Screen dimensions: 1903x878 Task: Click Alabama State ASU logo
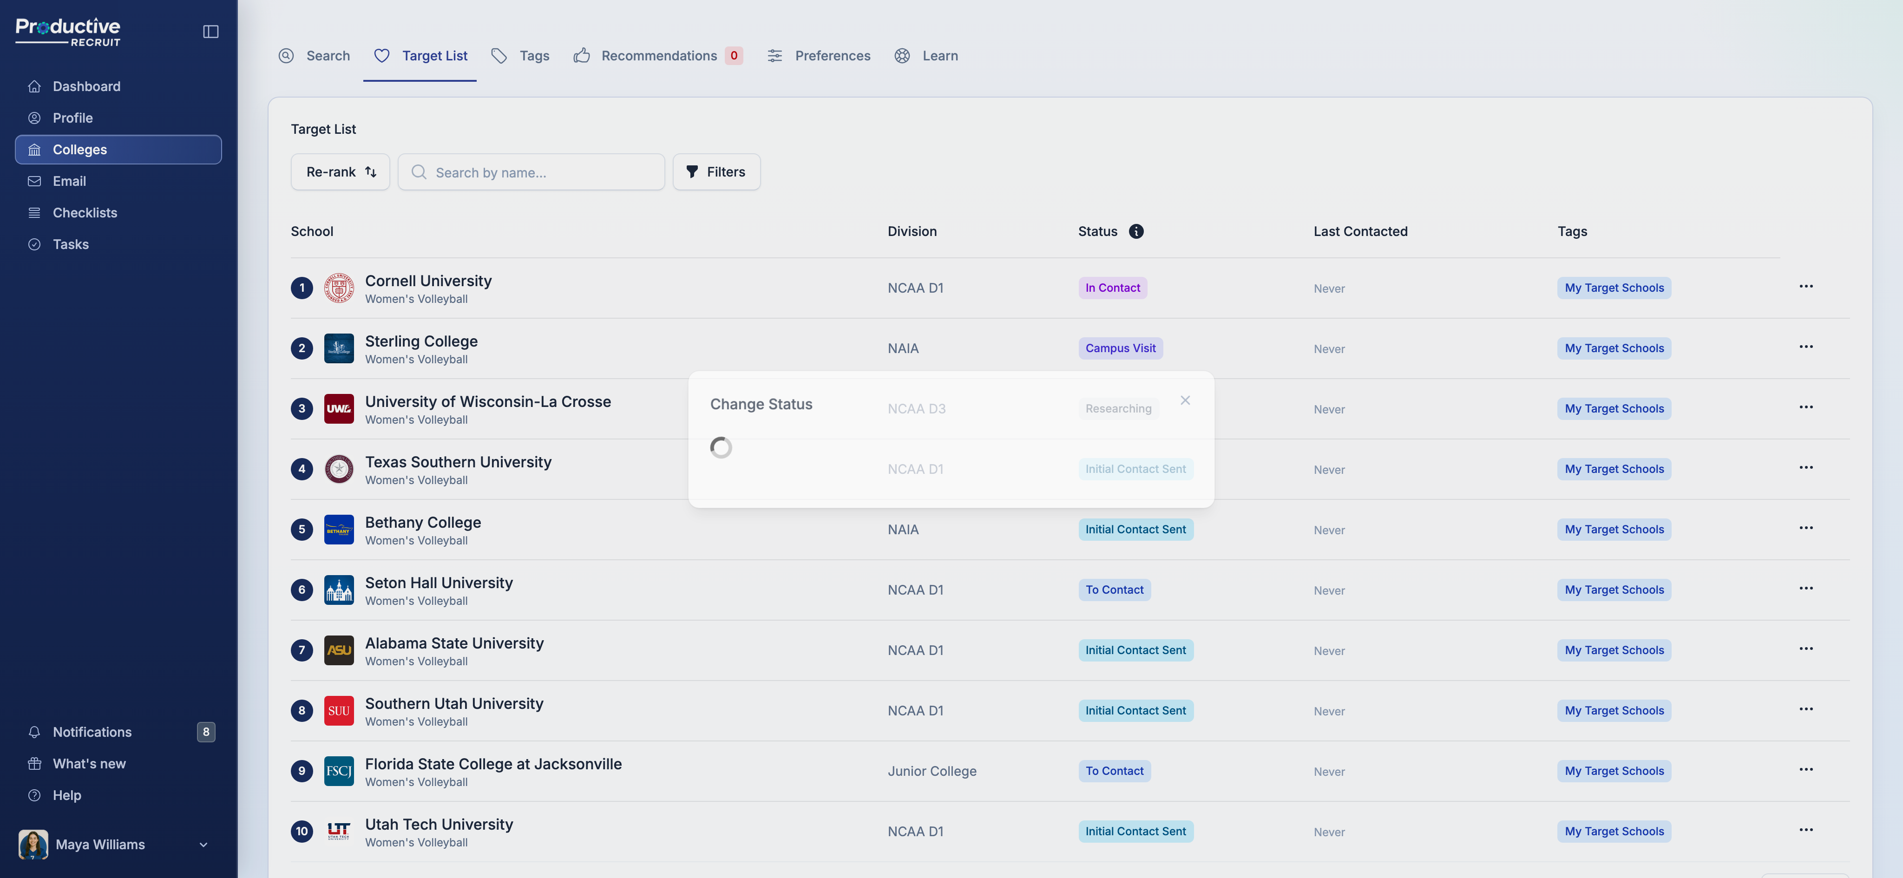(339, 650)
